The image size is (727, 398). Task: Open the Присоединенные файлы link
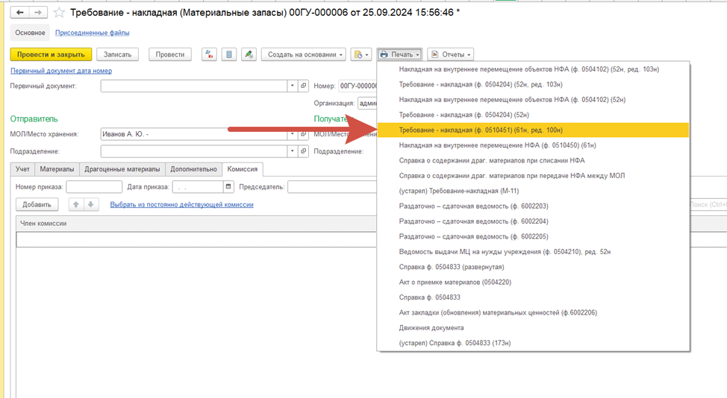pos(93,33)
